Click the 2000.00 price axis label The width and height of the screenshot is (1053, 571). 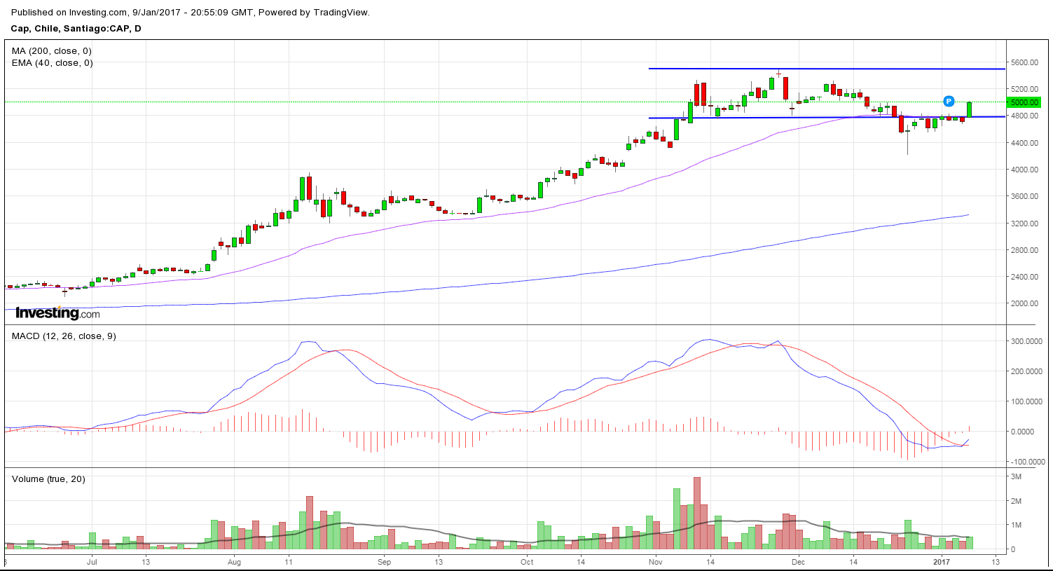(x=1024, y=303)
